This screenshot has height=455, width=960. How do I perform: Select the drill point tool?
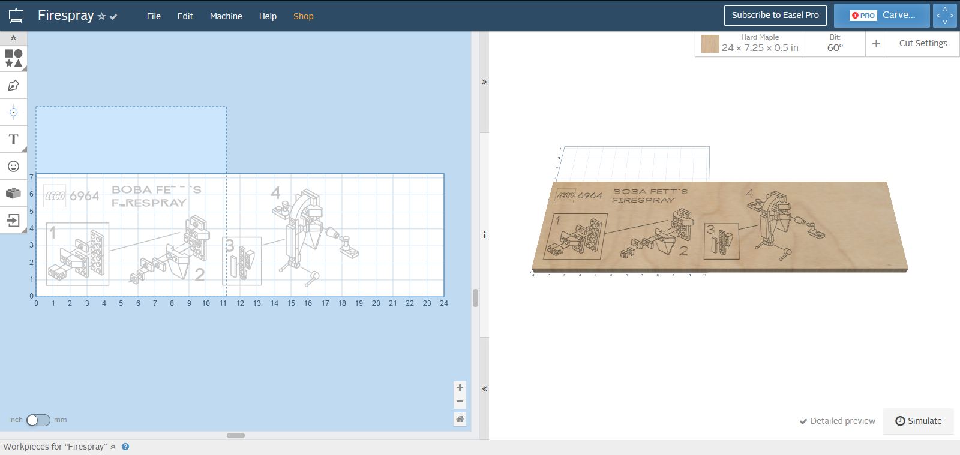point(13,112)
